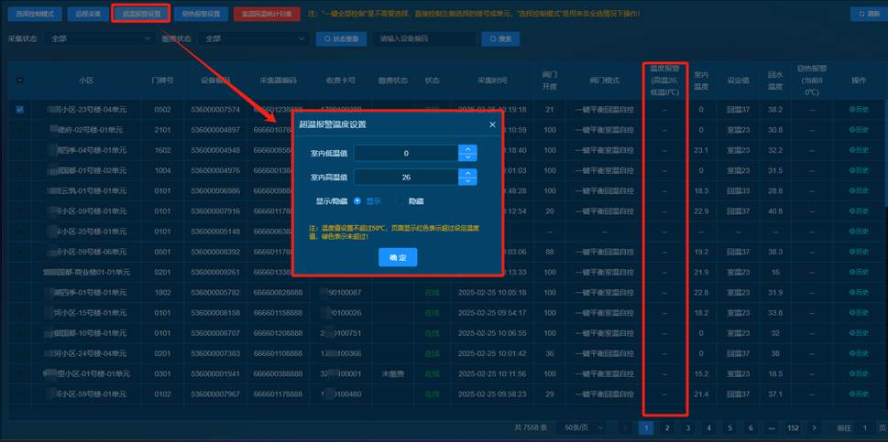Confirm settings with the 确定 button

click(x=397, y=259)
